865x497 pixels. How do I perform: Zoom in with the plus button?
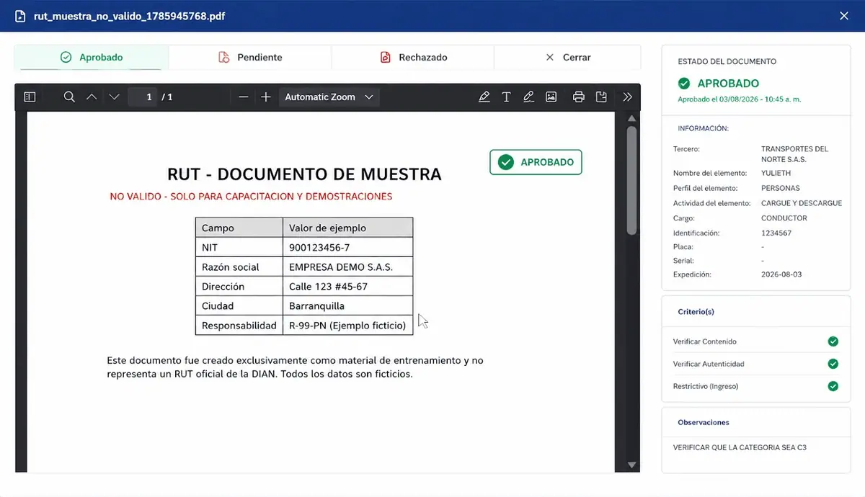point(266,97)
